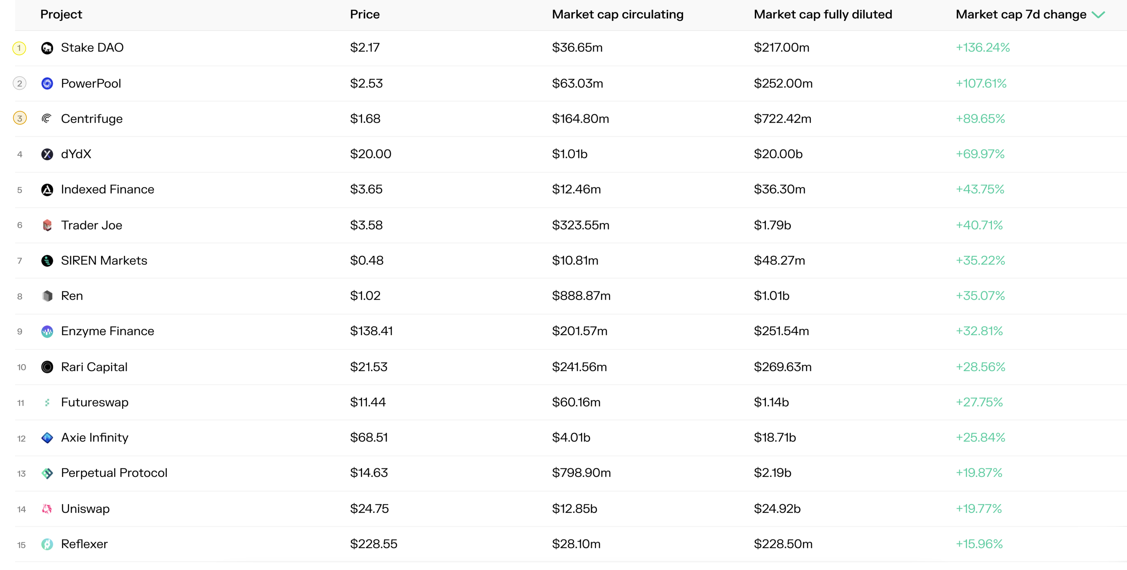Toggle sort arrow beside Market cap 7d change
Viewport: 1127px width, 570px height.
click(1098, 15)
